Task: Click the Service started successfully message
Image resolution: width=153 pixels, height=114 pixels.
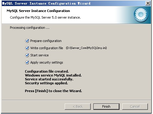Action: (x=49, y=79)
